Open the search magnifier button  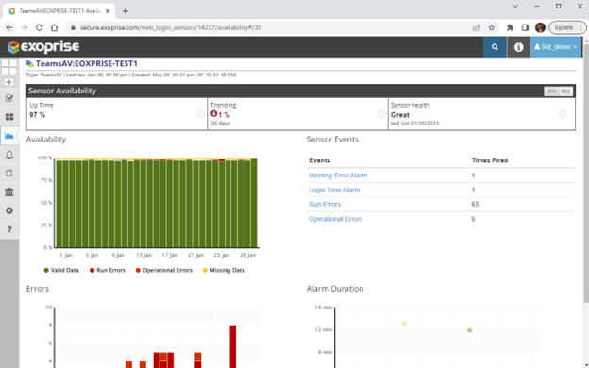click(495, 47)
